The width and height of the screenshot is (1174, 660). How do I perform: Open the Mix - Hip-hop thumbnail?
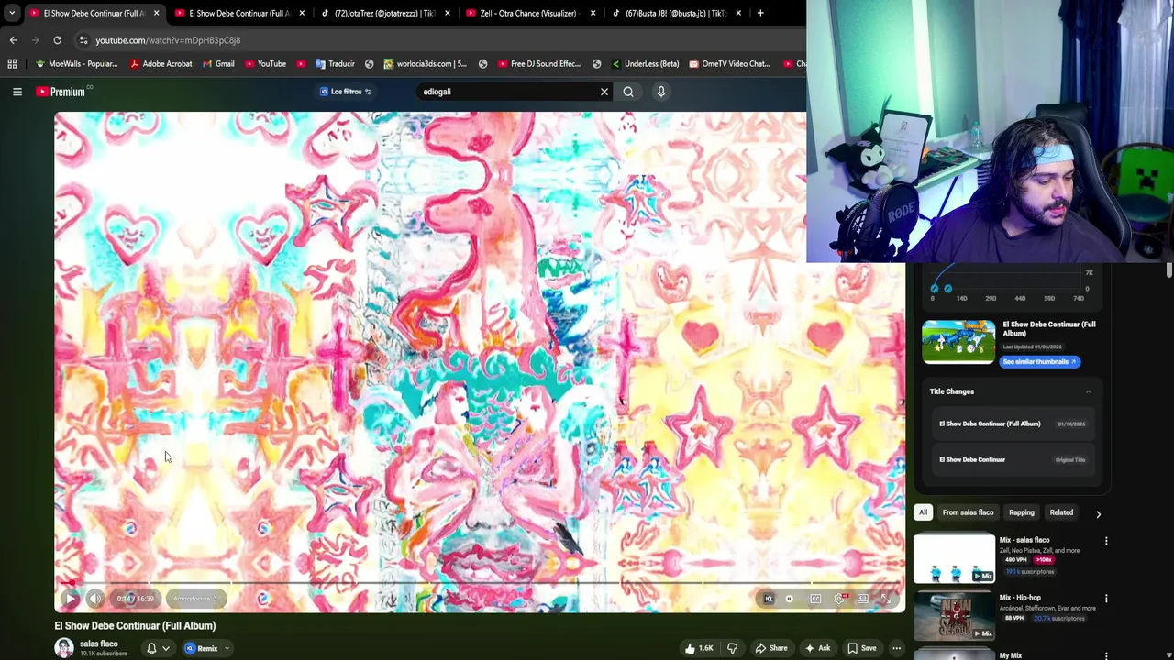954,616
